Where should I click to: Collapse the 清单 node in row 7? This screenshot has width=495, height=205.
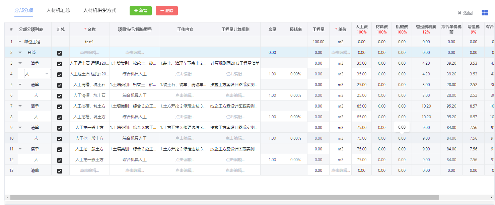coord(20,106)
